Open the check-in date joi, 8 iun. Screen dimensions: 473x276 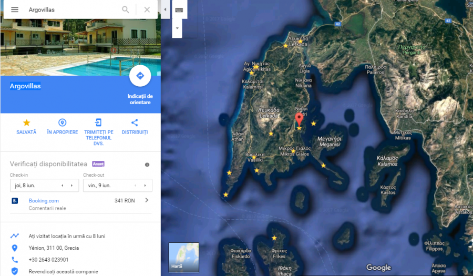point(44,186)
